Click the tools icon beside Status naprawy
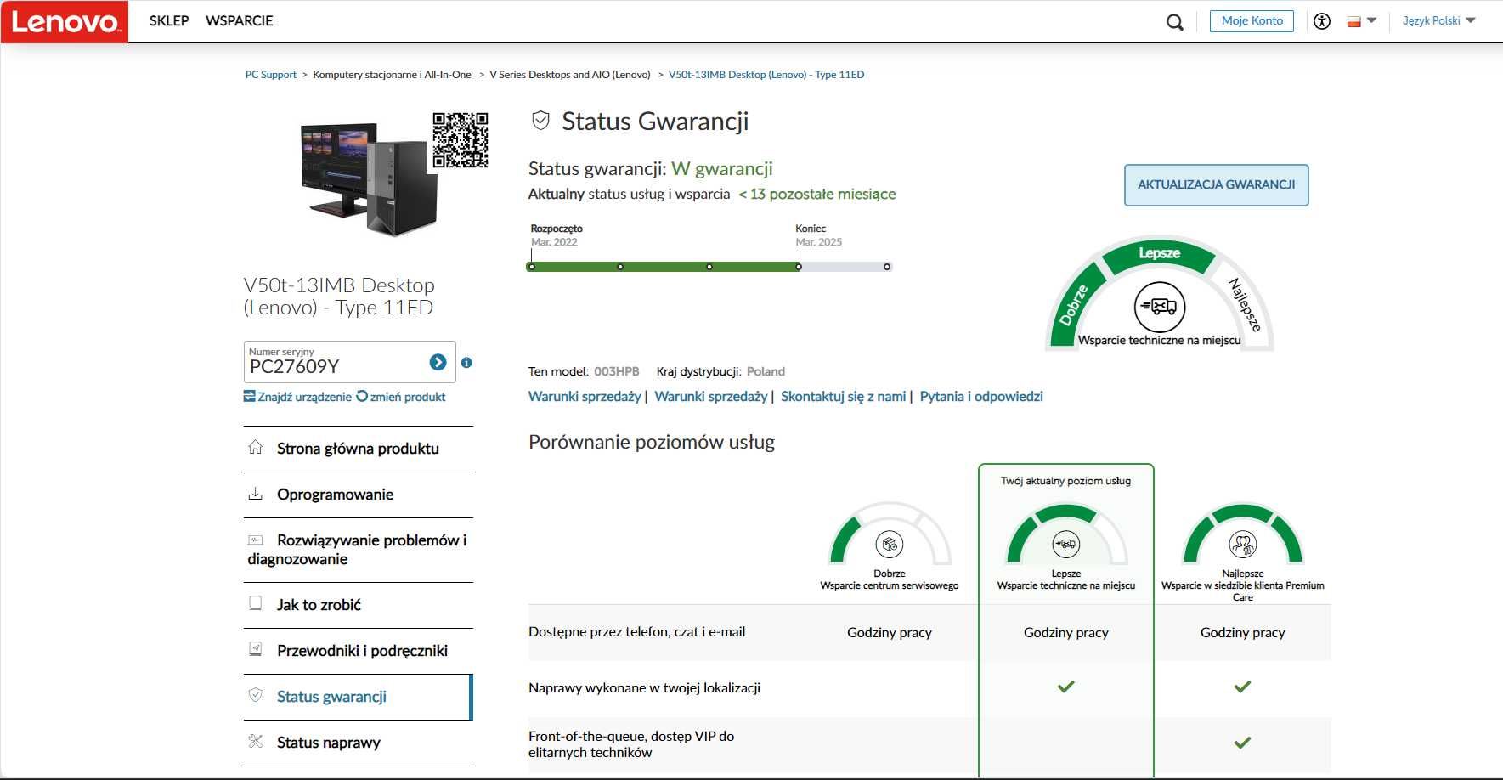Screen dimensions: 1503x780 (255, 741)
